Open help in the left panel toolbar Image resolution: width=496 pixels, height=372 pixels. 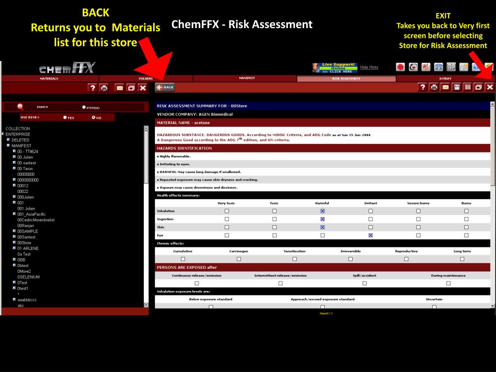pos(92,88)
